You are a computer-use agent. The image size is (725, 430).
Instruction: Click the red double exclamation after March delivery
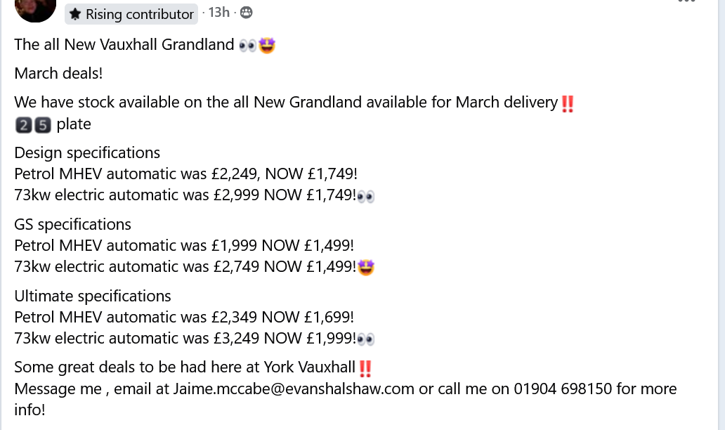[x=568, y=103]
